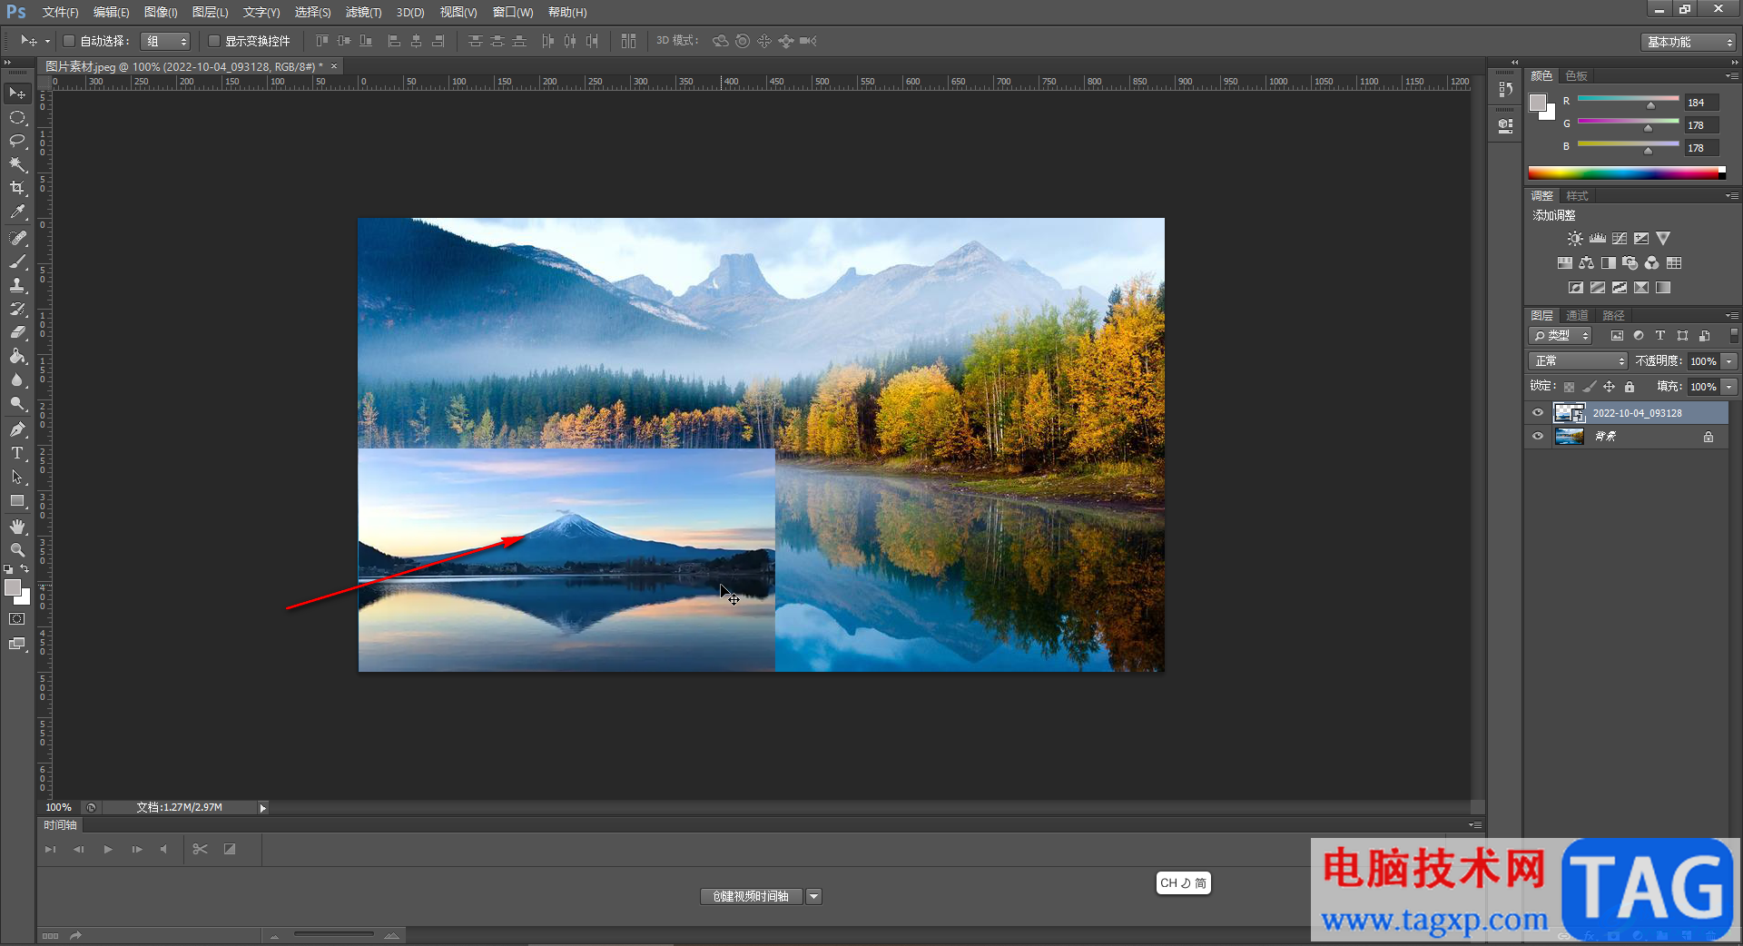The image size is (1743, 946).
Task: Open the color panel options menu
Action: pyautogui.click(x=1731, y=75)
